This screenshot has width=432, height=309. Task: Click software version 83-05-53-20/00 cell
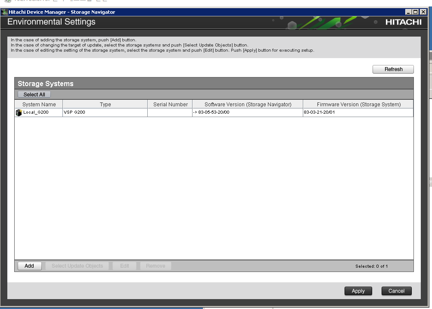tap(247, 112)
